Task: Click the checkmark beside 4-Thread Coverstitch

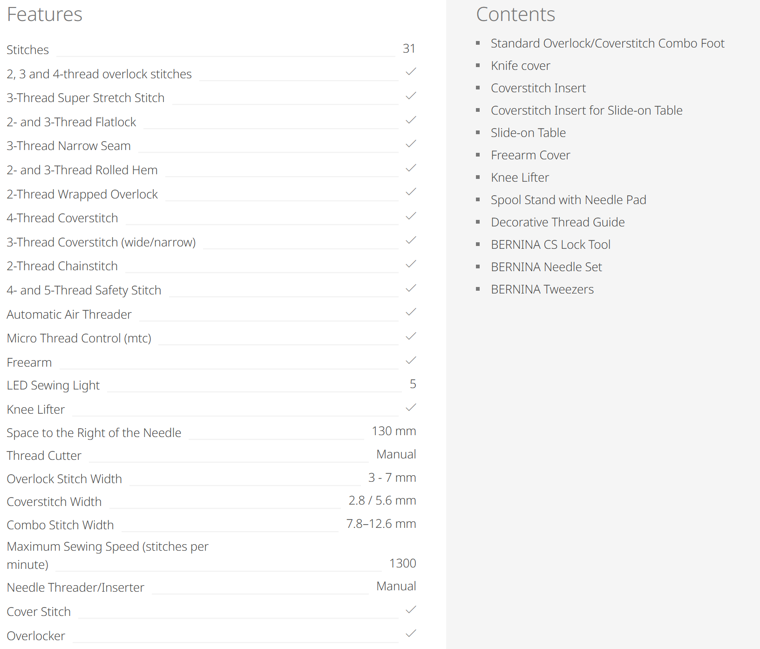Action: click(x=411, y=216)
